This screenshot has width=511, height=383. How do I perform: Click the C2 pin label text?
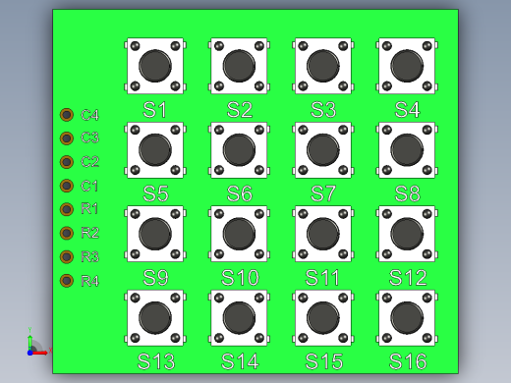pyautogui.click(x=89, y=162)
